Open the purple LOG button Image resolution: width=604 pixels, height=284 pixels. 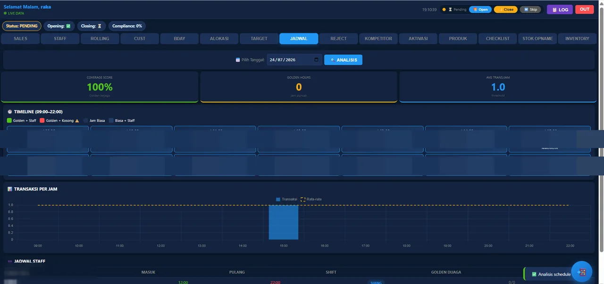tap(560, 9)
